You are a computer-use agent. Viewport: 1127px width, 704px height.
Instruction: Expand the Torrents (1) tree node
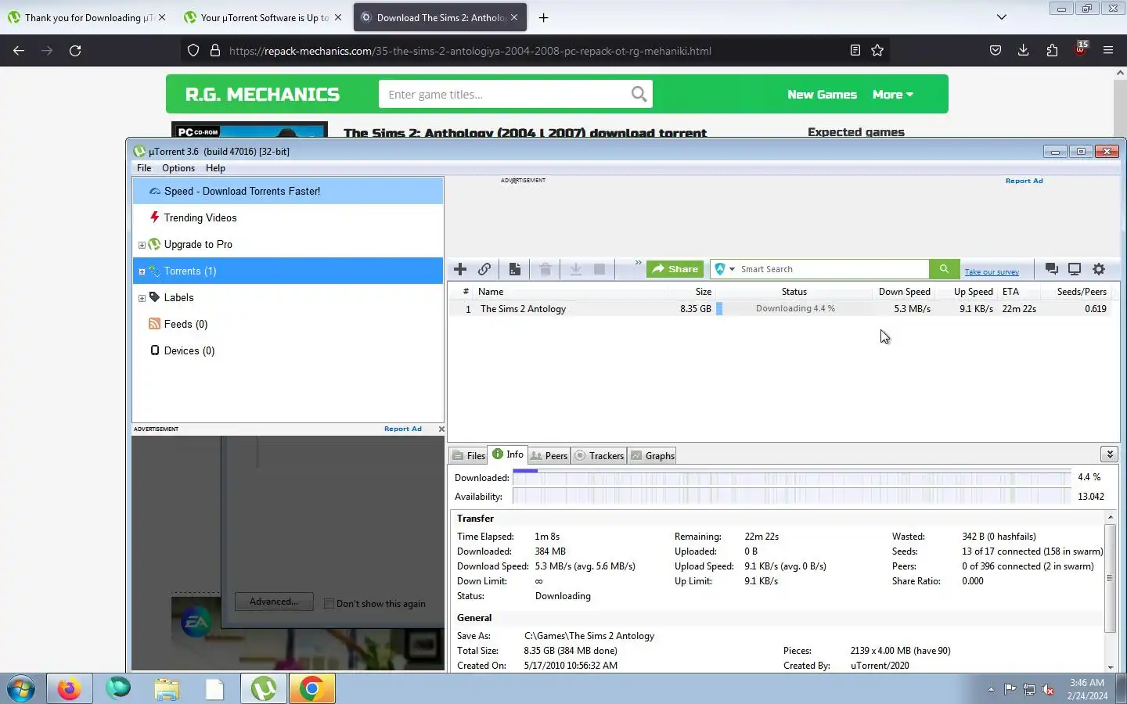coord(142,271)
